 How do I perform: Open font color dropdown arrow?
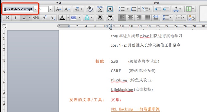68,18
